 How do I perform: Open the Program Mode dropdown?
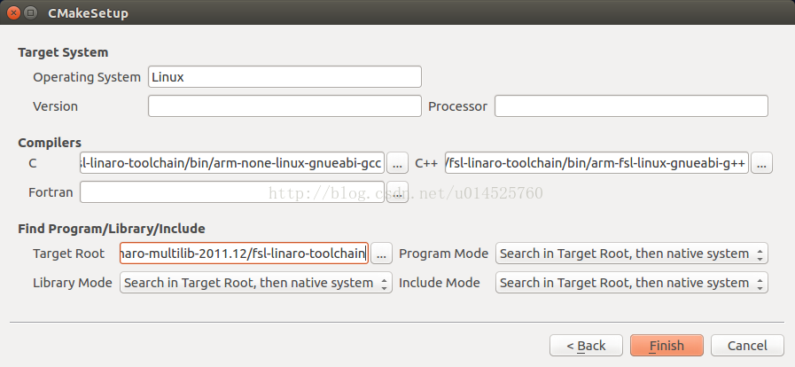pyautogui.click(x=632, y=253)
